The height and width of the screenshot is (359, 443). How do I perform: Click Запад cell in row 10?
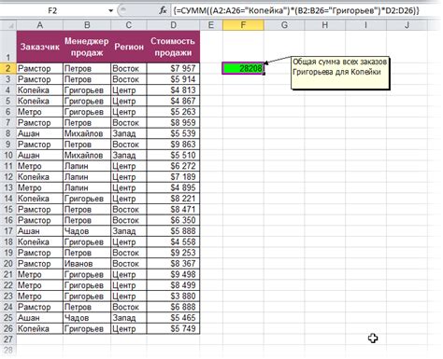pyautogui.click(x=129, y=155)
